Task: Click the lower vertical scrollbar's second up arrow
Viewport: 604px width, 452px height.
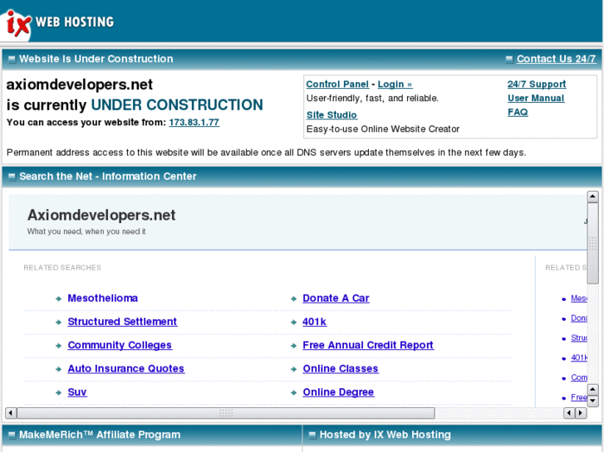Action: tap(593, 390)
